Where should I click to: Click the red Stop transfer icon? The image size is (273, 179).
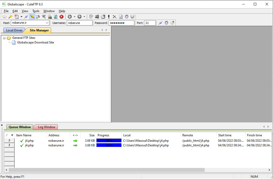[x=62, y=17]
